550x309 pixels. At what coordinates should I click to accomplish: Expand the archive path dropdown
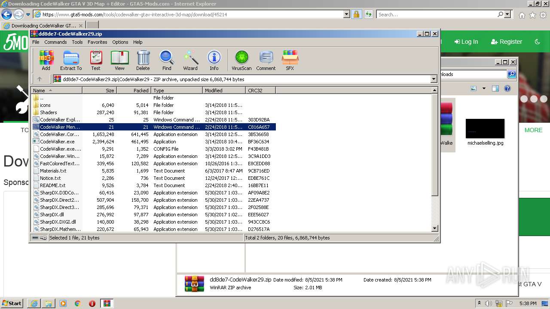pos(434,79)
